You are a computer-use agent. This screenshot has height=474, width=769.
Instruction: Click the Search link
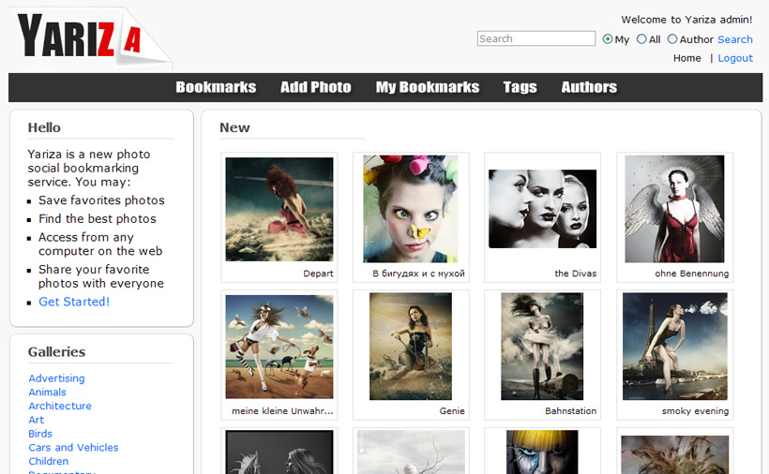[x=734, y=39]
